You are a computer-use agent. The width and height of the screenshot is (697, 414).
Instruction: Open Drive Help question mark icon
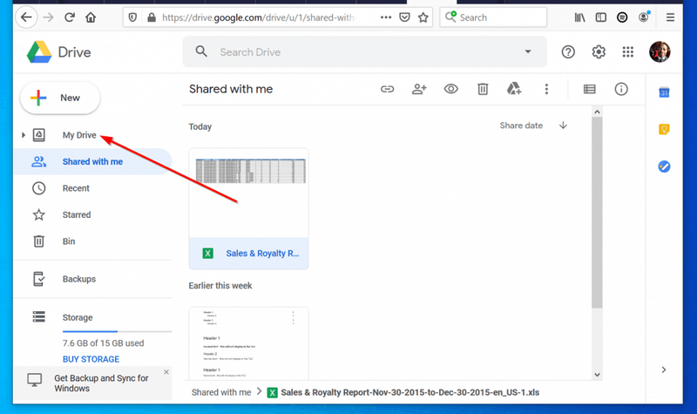(568, 52)
